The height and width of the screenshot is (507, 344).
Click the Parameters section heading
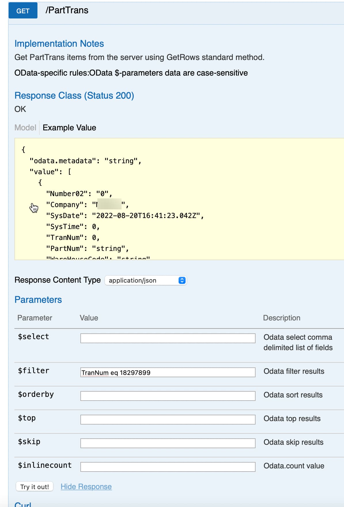tap(38, 300)
